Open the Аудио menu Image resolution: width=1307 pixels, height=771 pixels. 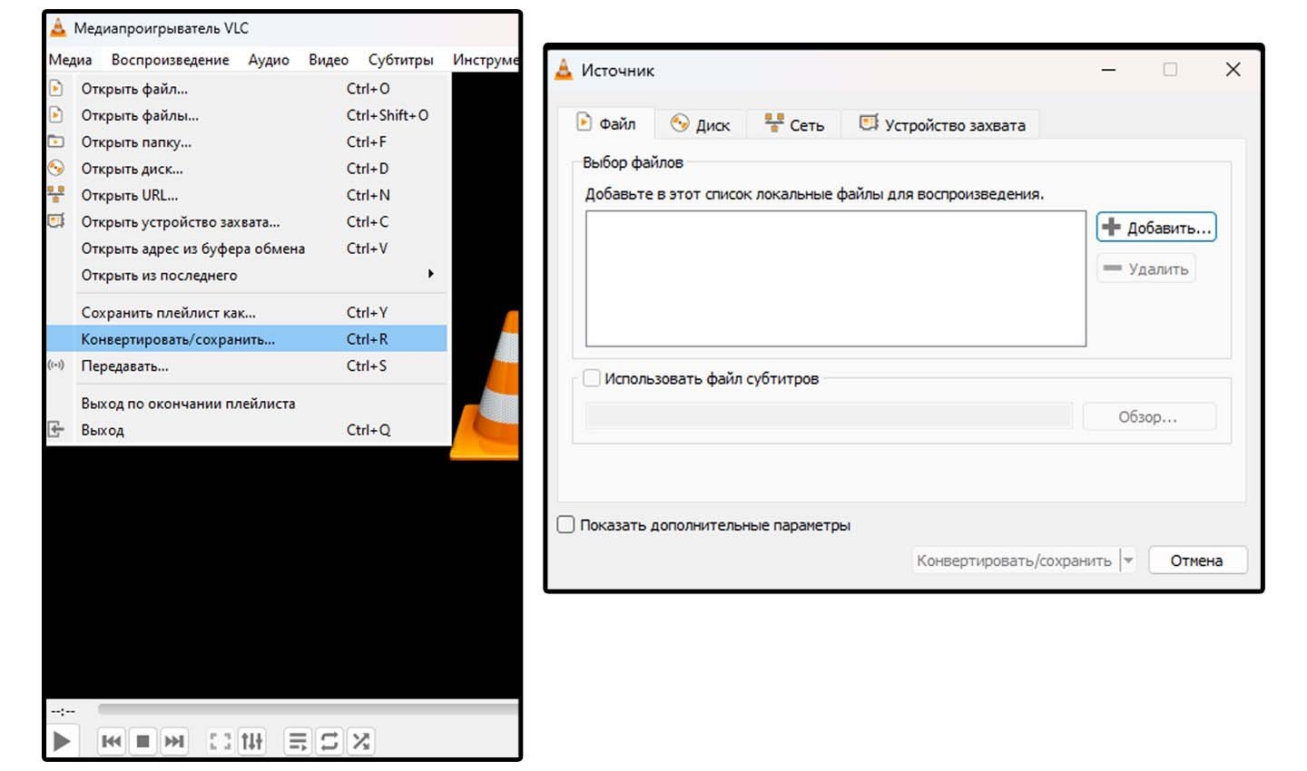269,60
